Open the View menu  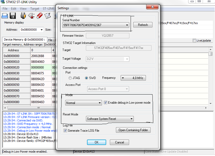point(23,8)
